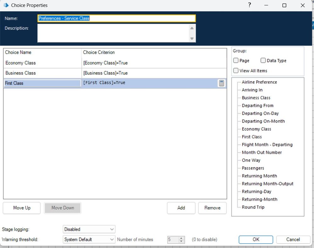The image size is (314, 248).
Task: Check the View All Items box
Action: tap(236, 71)
